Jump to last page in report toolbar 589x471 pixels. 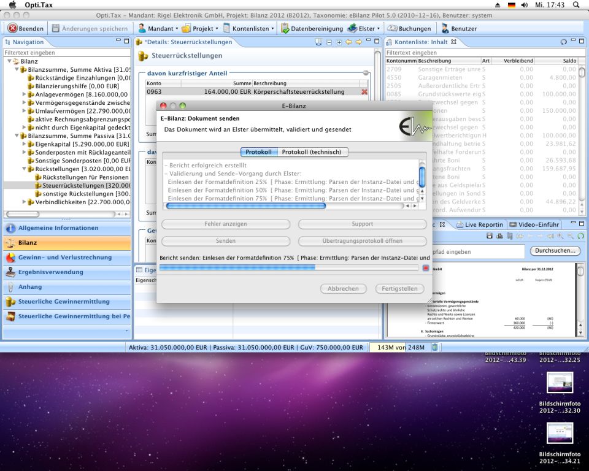coord(550,236)
